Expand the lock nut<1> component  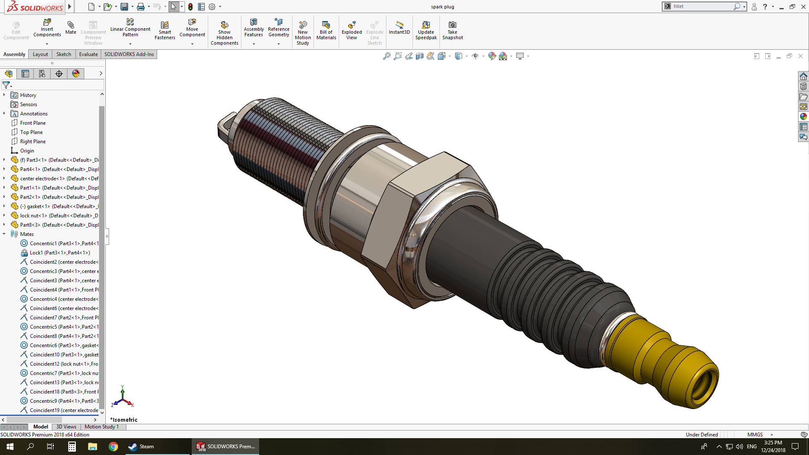(4, 215)
